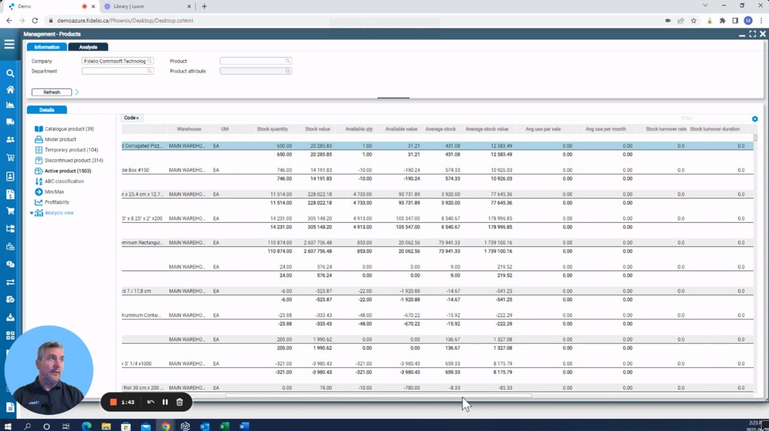Open the sidebar download tray icon

(x=10, y=317)
